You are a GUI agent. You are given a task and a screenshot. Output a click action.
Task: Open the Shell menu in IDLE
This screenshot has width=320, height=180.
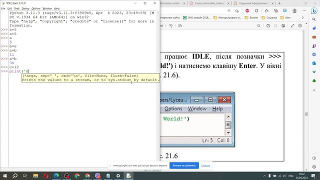tap(16, 8)
